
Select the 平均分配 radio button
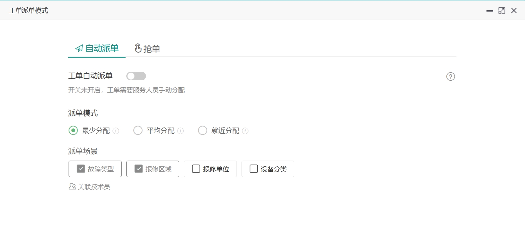[138, 131]
